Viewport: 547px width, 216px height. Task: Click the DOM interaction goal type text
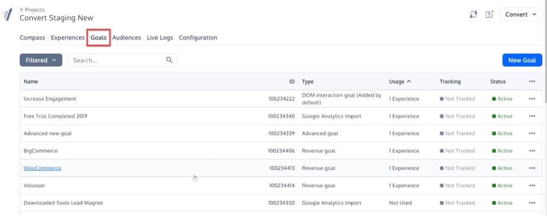tap(342, 99)
